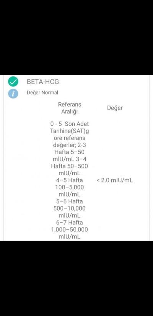Click the '0 - 5 Son Adet' reference line
This screenshot has height=316, width=153.
click(x=69, y=124)
